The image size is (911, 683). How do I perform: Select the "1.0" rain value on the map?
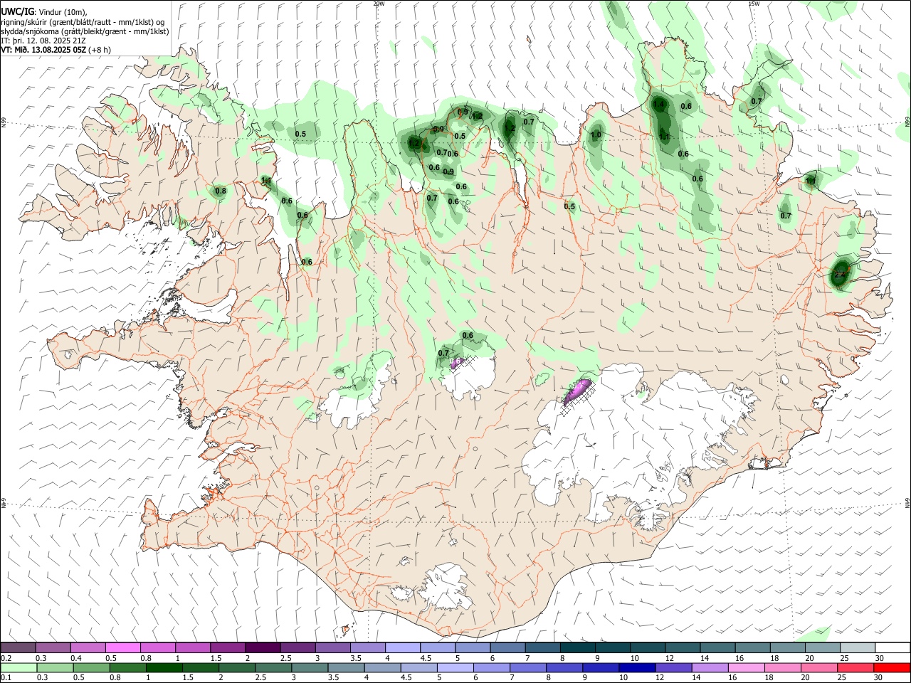click(596, 134)
